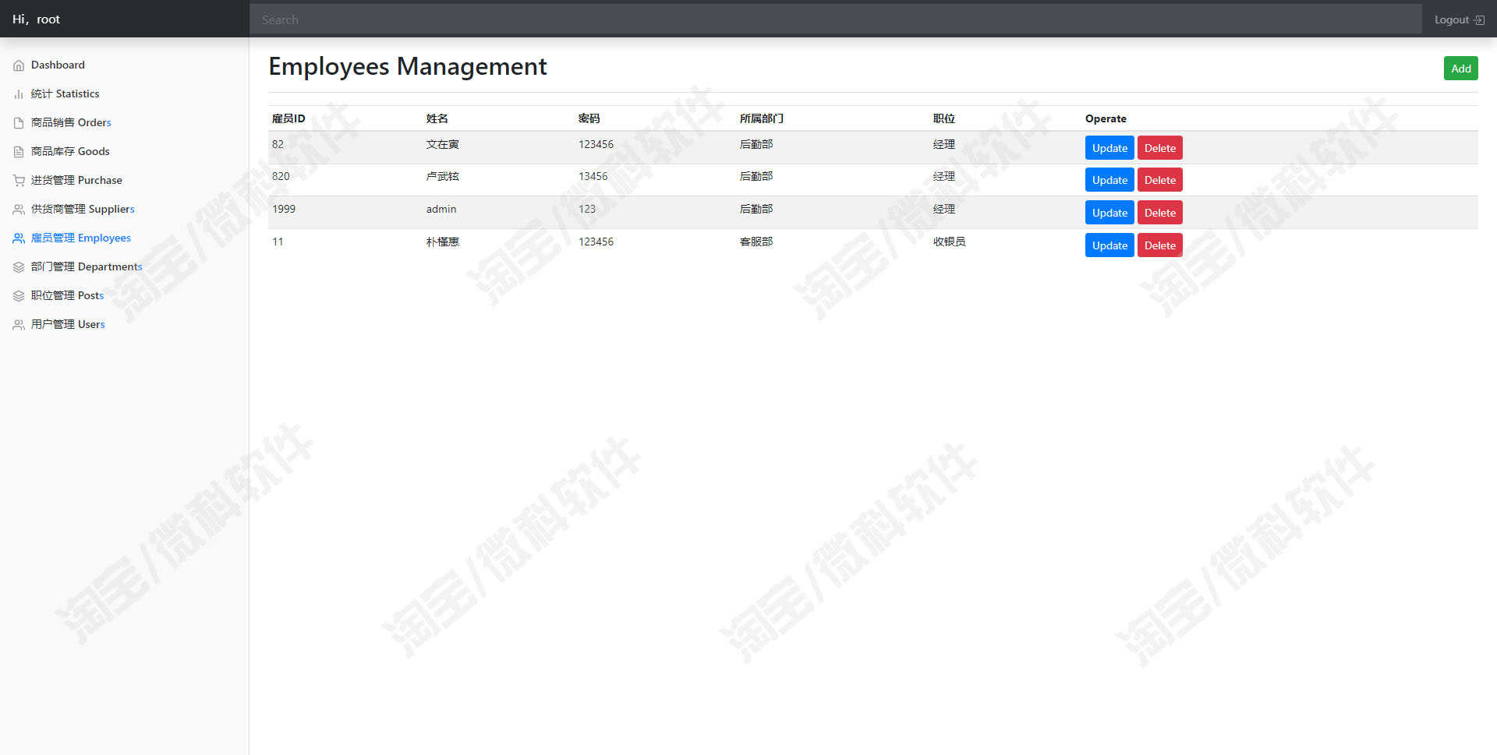
Task: Click the name admin cell
Action: click(x=441, y=210)
